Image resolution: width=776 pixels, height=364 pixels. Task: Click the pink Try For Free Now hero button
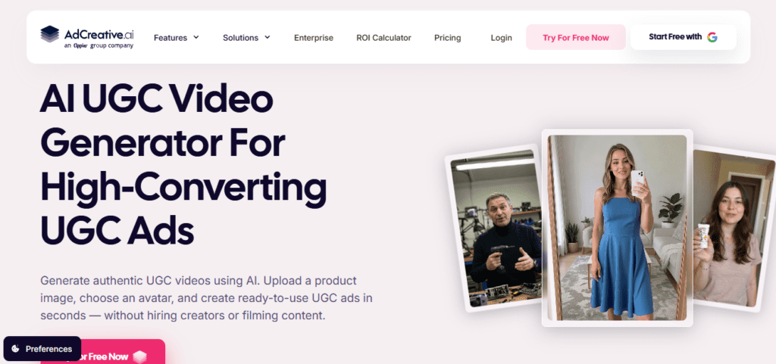click(102, 352)
